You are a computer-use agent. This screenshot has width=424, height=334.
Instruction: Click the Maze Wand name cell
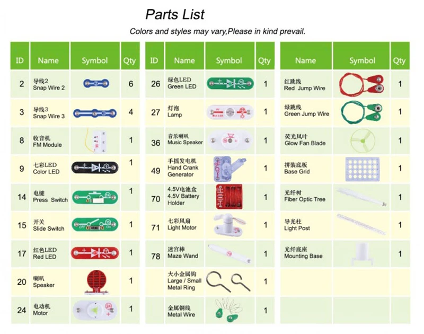(184, 253)
